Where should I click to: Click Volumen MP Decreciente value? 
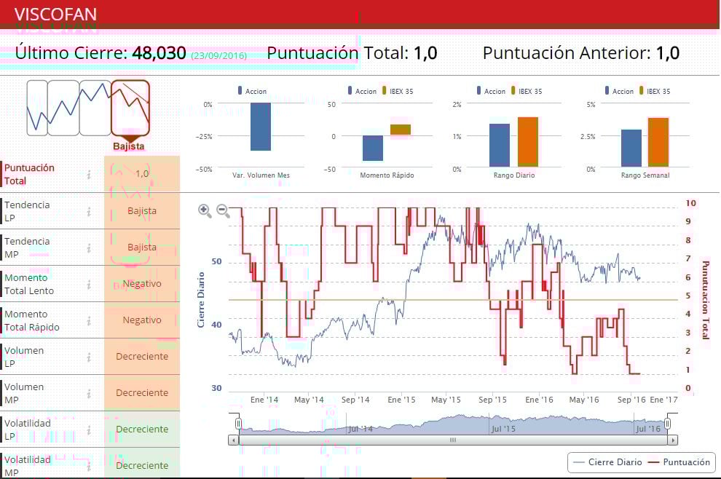coord(141,392)
